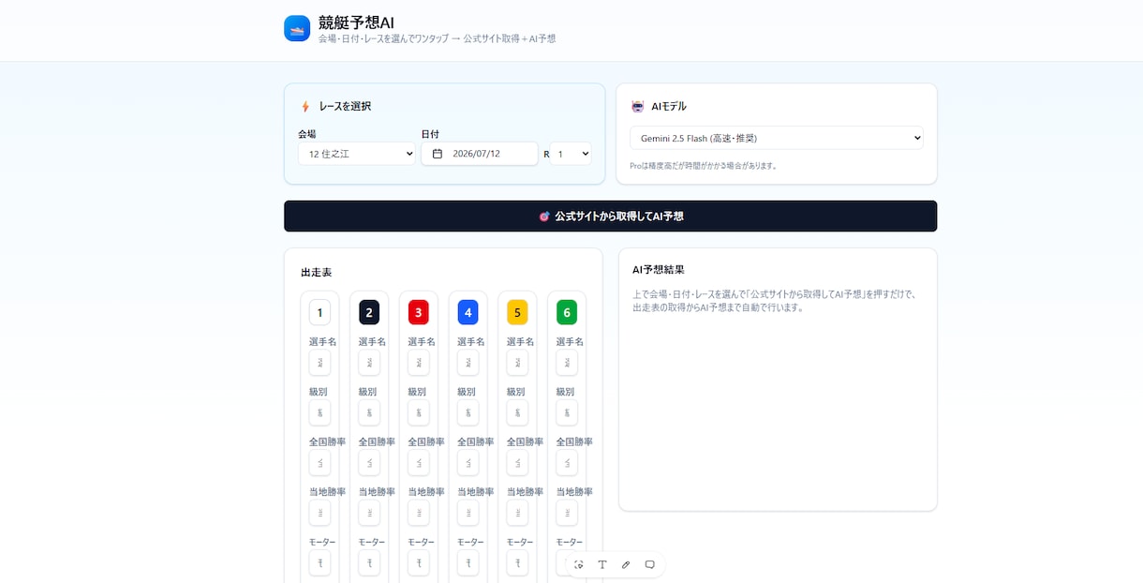The image size is (1143, 583).
Task: Click the date field showing 2026/07/12
Action: [x=480, y=154]
